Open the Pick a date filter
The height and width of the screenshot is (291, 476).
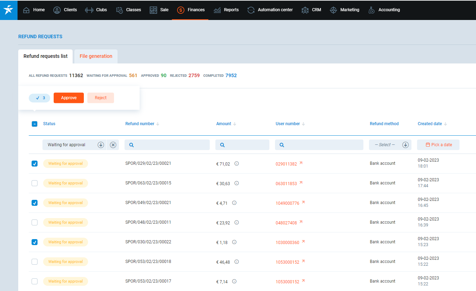(x=438, y=145)
